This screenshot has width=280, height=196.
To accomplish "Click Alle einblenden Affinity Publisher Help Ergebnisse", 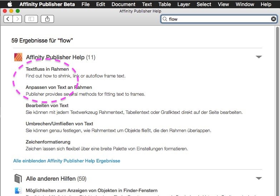I will click(x=67, y=161).
